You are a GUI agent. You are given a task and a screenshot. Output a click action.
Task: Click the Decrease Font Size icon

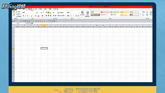point(44,13)
